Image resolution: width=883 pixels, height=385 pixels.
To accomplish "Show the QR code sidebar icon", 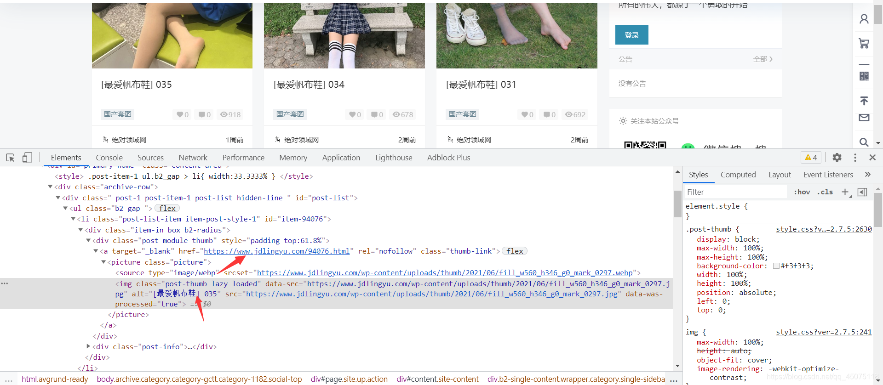I will click(x=864, y=76).
